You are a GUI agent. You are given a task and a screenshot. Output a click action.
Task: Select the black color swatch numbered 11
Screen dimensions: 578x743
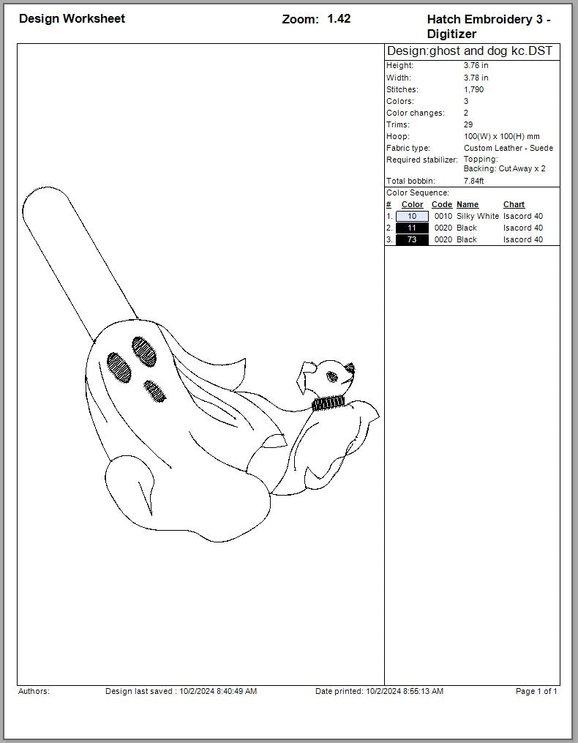coord(412,228)
